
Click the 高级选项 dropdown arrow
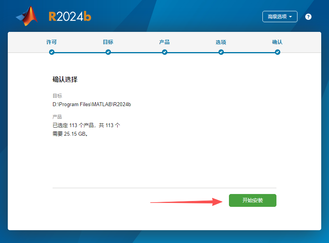coord(290,16)
